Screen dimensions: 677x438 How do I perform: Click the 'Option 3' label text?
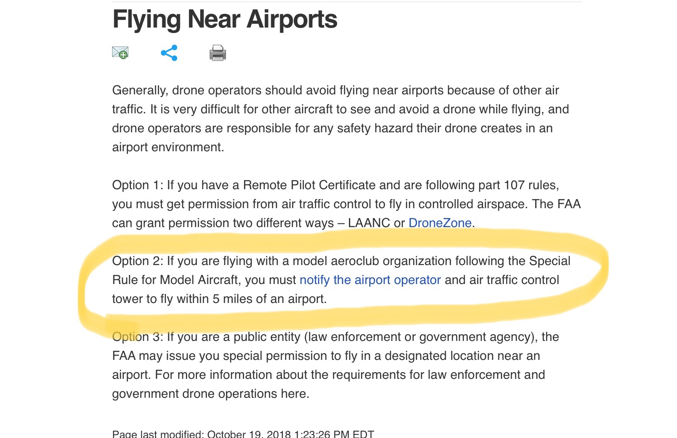click(137, 337)
